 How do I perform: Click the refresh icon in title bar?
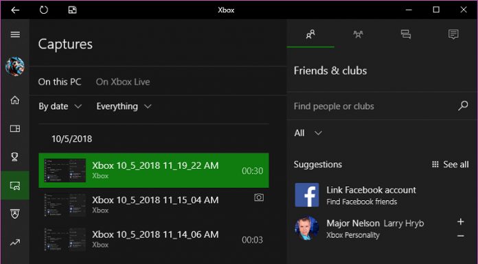click(44, 10)
